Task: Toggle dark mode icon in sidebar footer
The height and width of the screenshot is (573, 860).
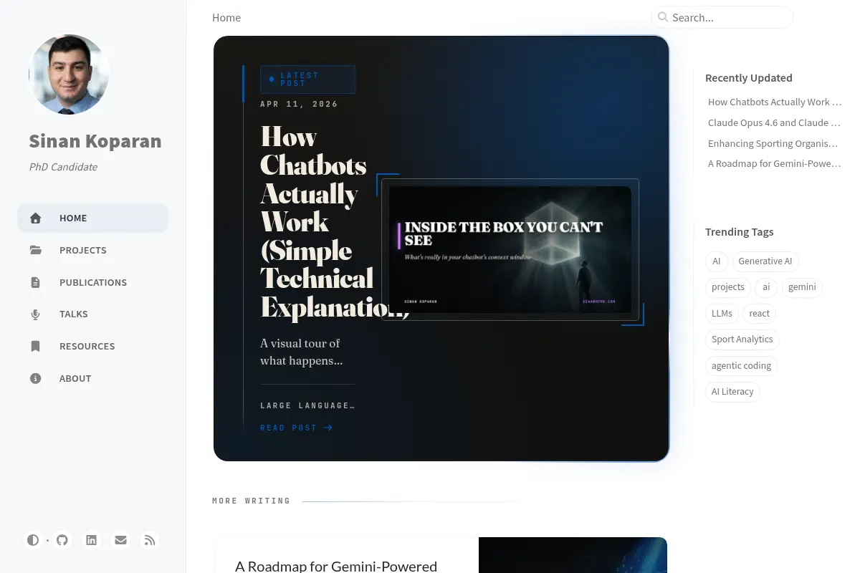Action: click(33, 540)
